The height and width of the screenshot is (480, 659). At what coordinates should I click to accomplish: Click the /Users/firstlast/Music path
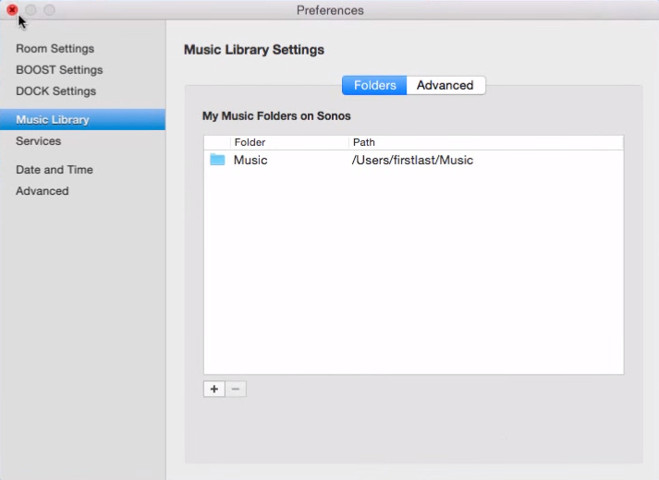click(412, 160)
